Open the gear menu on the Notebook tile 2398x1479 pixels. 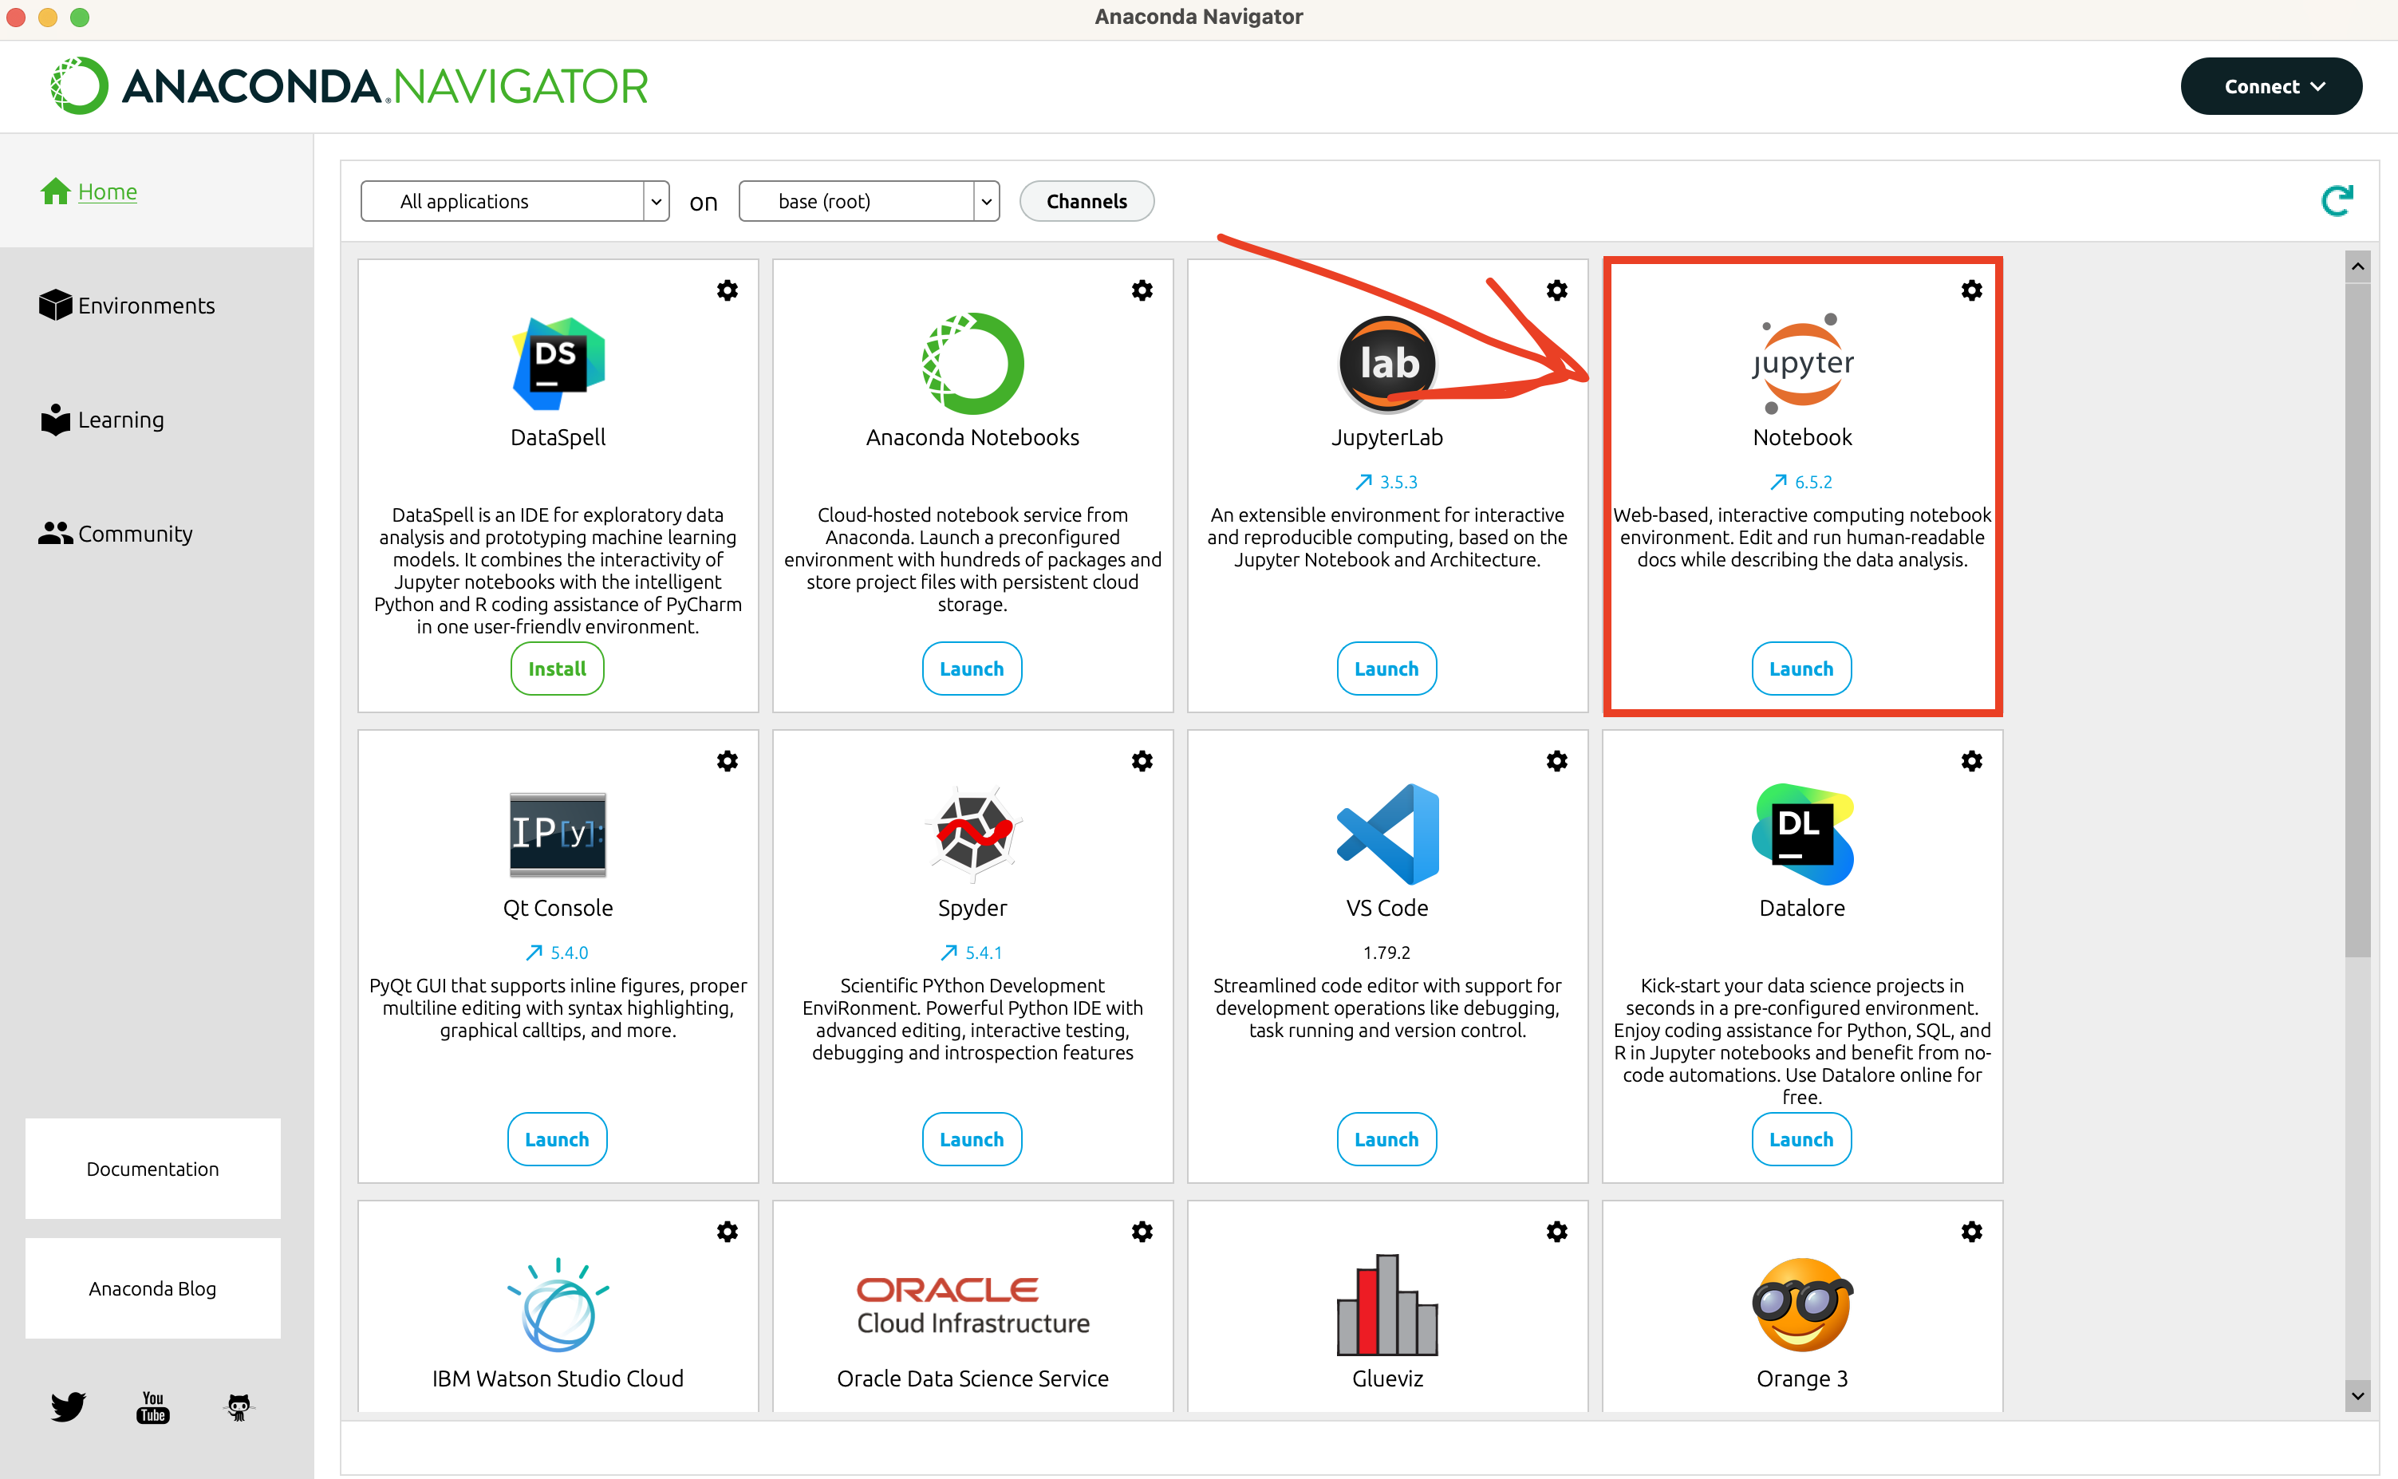(1970, 290)
